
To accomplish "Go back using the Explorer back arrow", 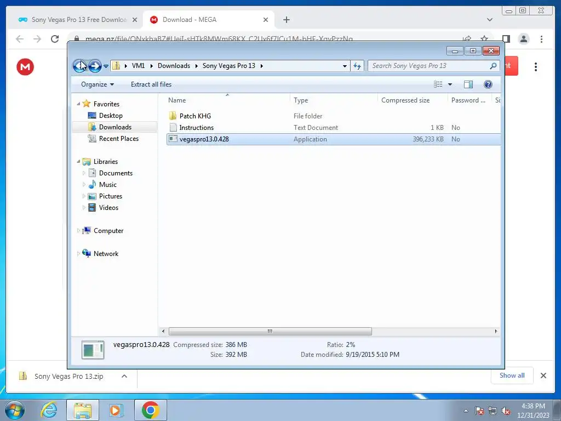I will (79, 66).
